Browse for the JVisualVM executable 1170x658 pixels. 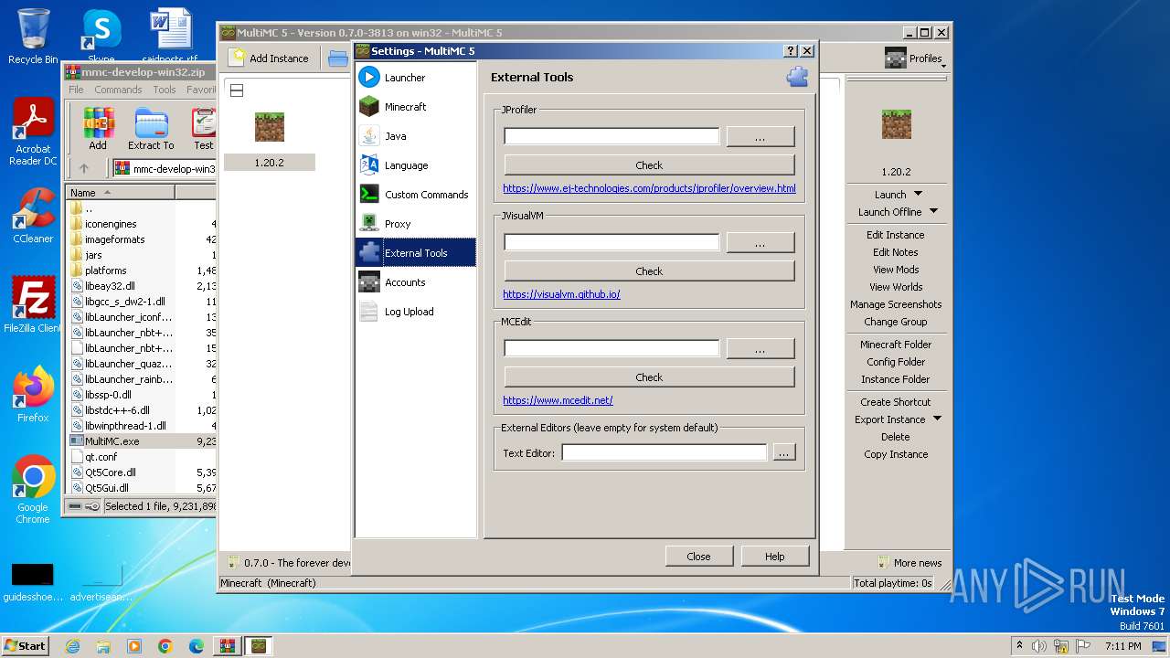click(760, 243)
